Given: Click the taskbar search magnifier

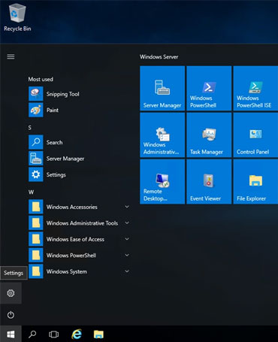Looking at the screenshot, I should click(x=32, y=334).
